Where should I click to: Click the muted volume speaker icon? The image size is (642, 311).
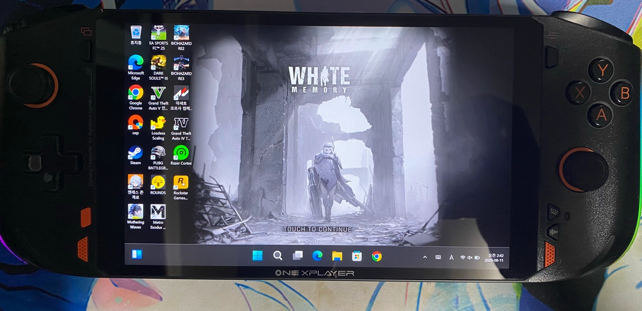pyautogui.click(x=470, y=258)
